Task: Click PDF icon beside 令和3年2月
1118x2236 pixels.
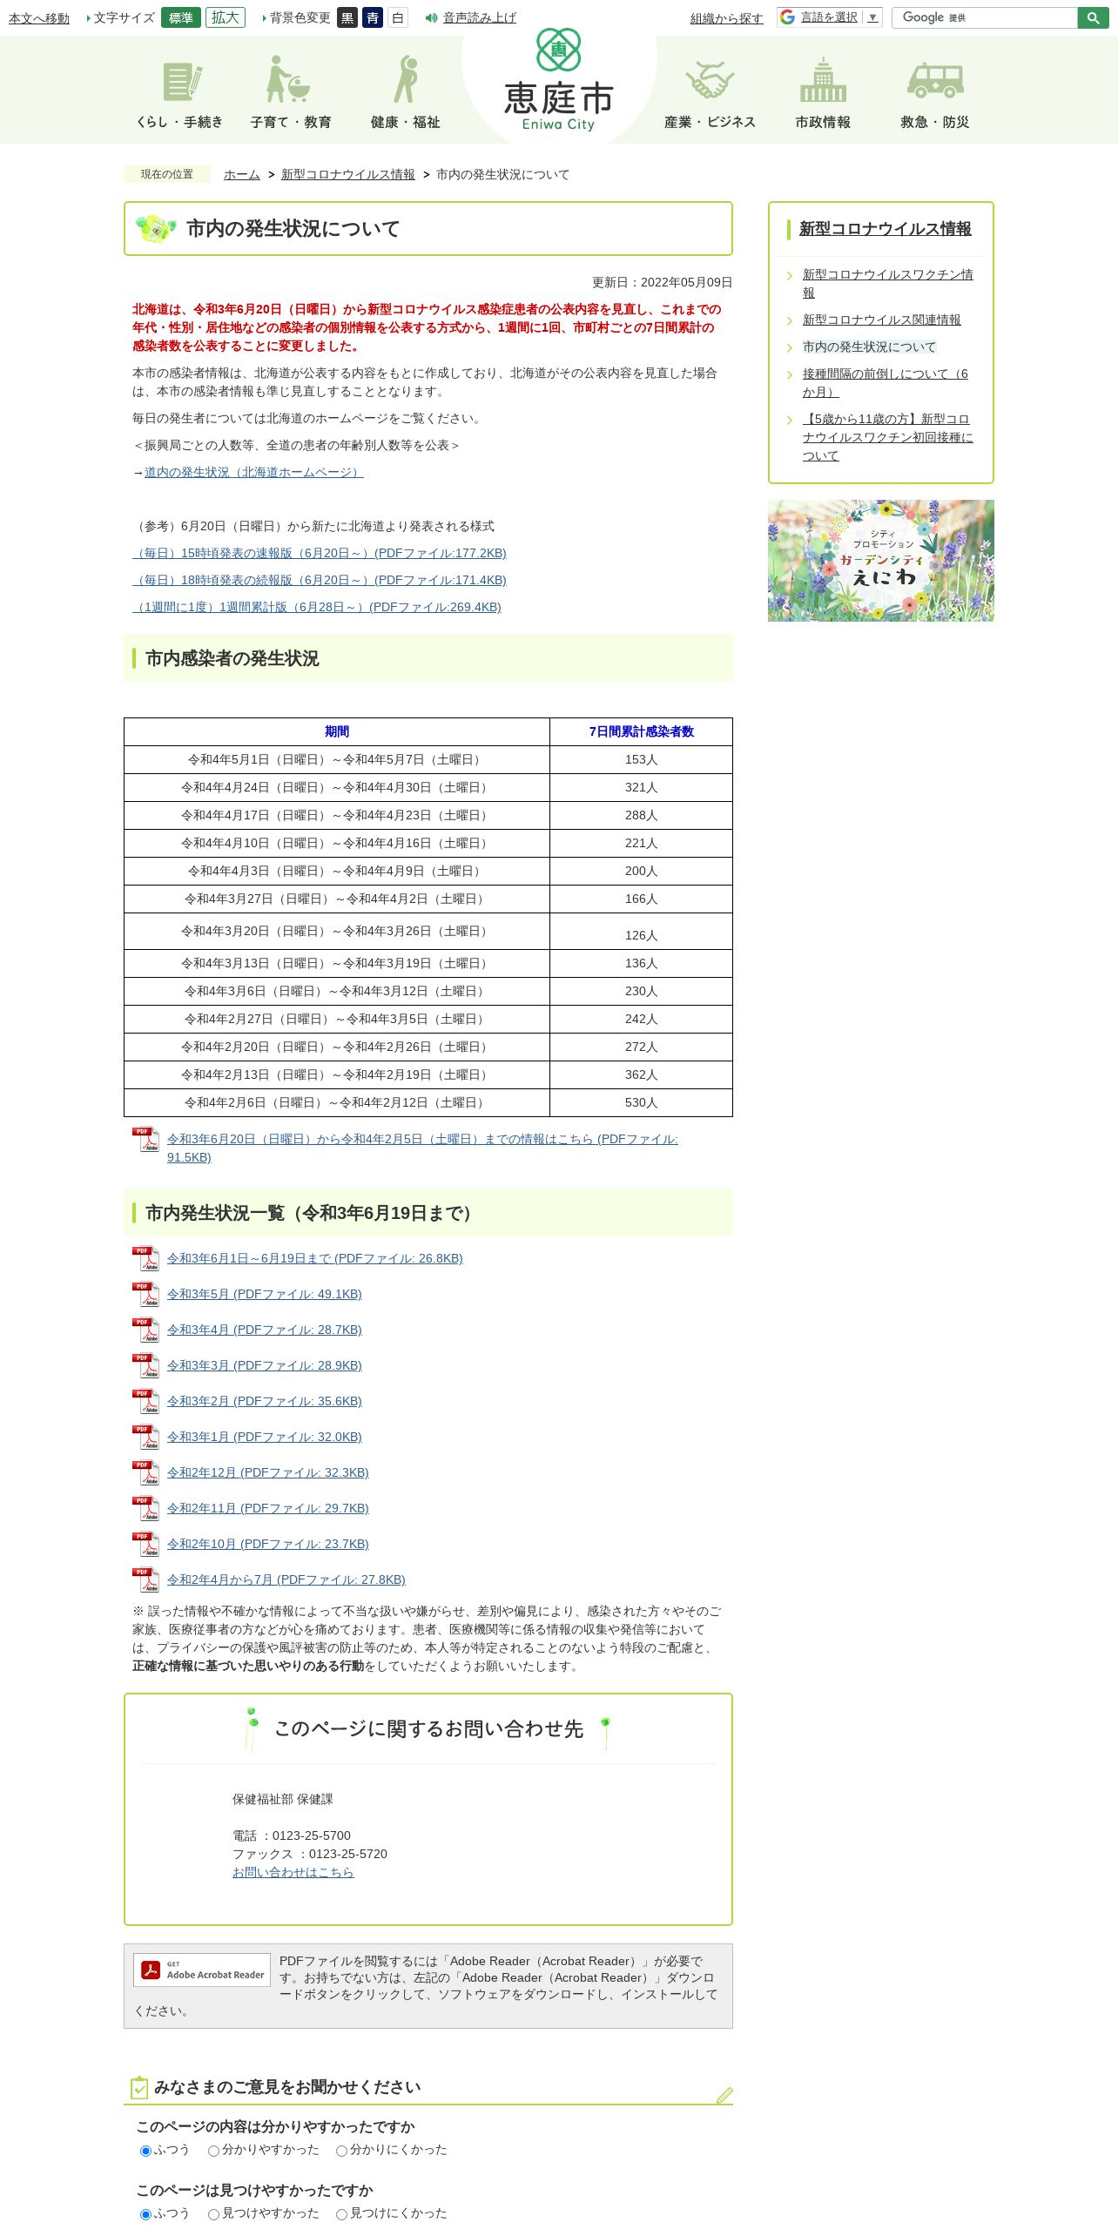Action: click(x=145, y=1402)
